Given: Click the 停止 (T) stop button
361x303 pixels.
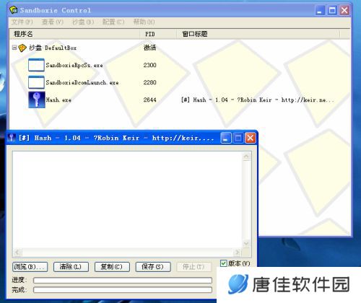Looking at the screenshot, I should click(194, 267).
